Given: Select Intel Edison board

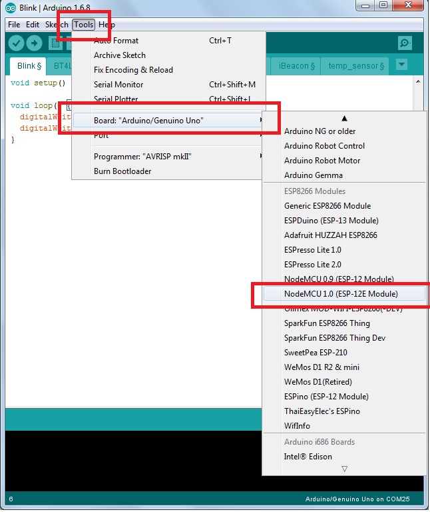Looking at the screenshot, I should coord(344,457).
